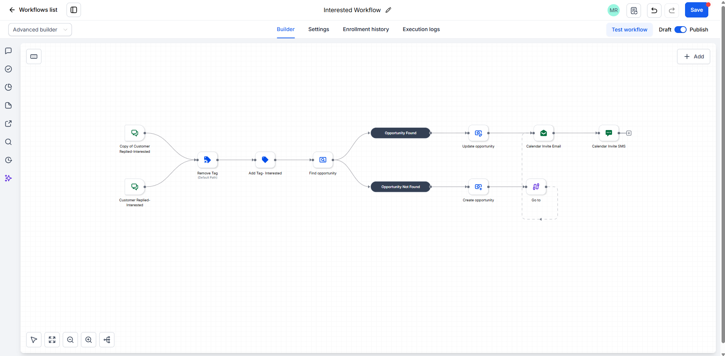This screenshot has height=356, width=725.
Task: Click the Test workflow button
Action: [629, 30]
